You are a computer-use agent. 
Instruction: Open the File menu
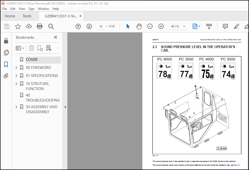pos(5,9)
